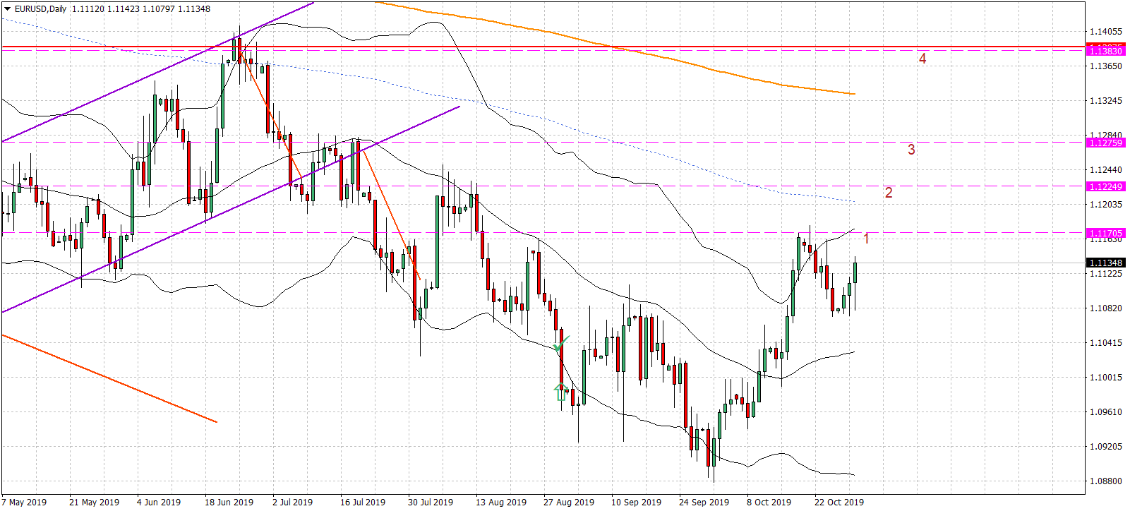
Task: Select the magenta 1.12759 price tag
Action: click(x=1106, y=143)
